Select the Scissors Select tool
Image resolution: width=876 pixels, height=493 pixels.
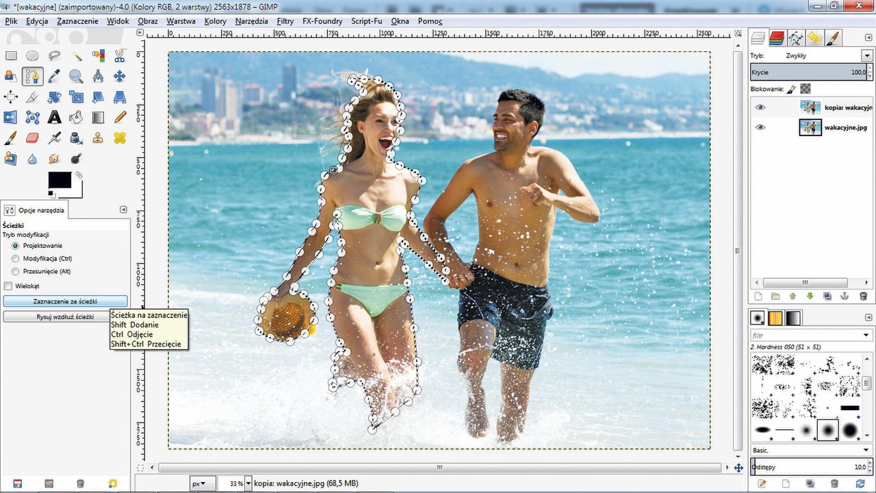click(120, 55)
